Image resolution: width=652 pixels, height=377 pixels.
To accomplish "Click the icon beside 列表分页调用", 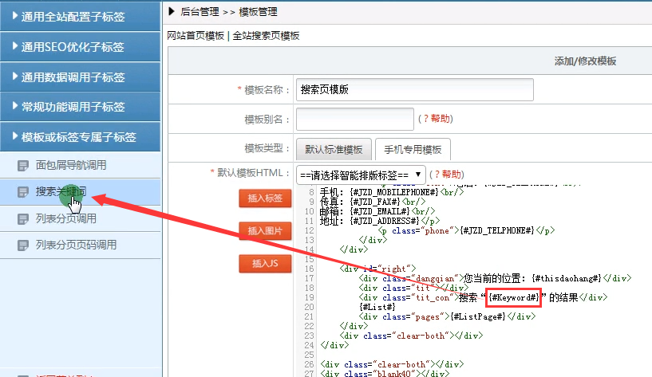I will point(22,218).
